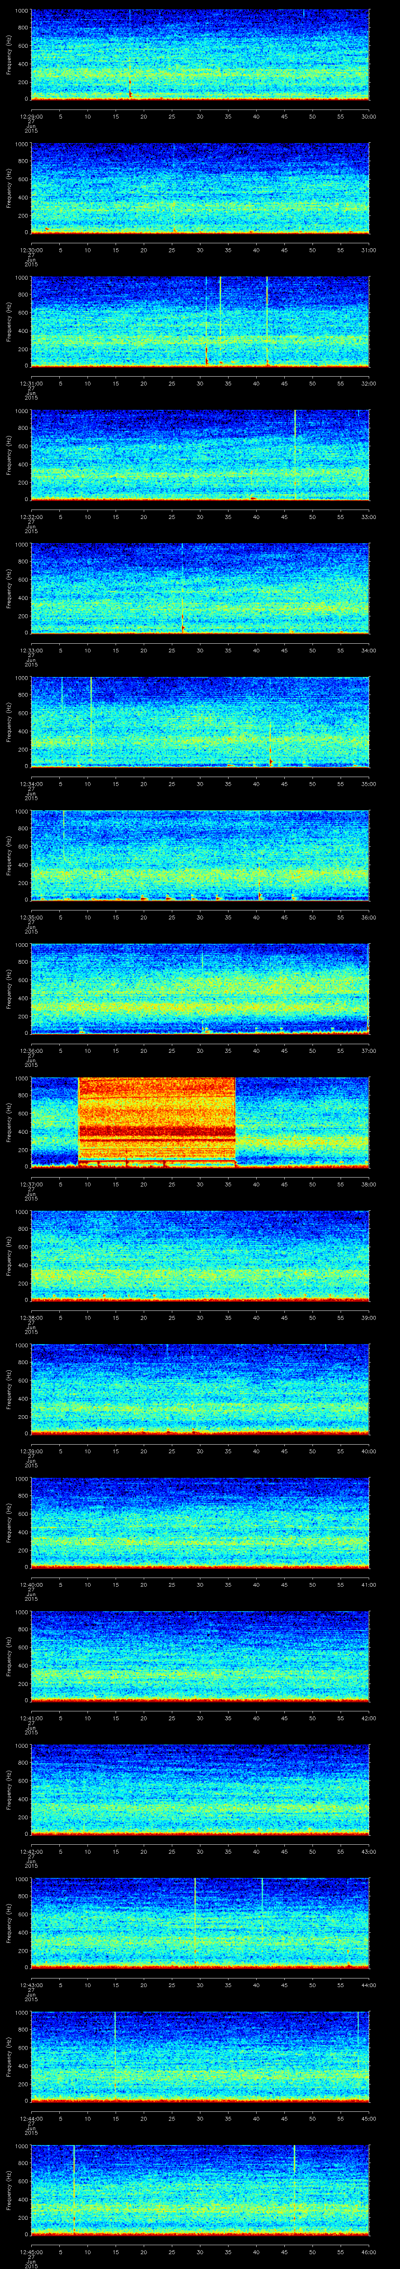Click the 12:45:00 start timestamp label

tap(32, 2251)
